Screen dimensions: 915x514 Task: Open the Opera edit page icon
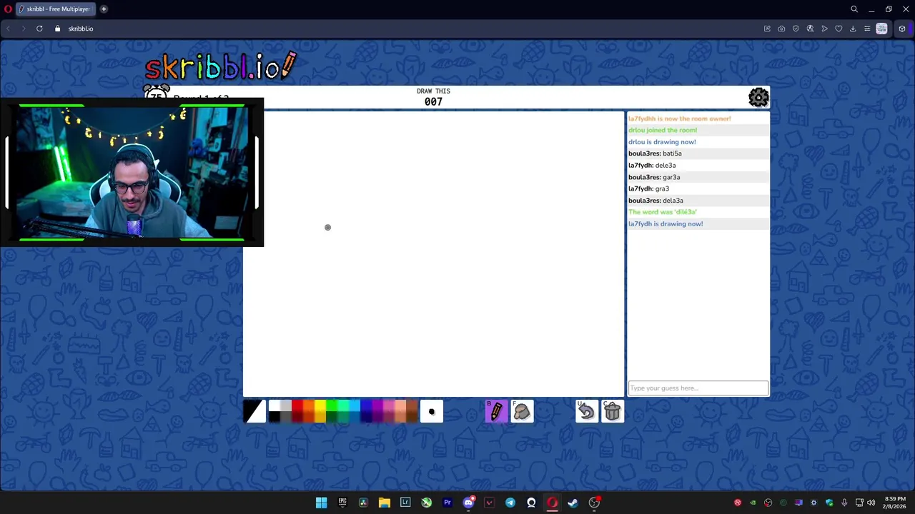[x=767, y=29]
